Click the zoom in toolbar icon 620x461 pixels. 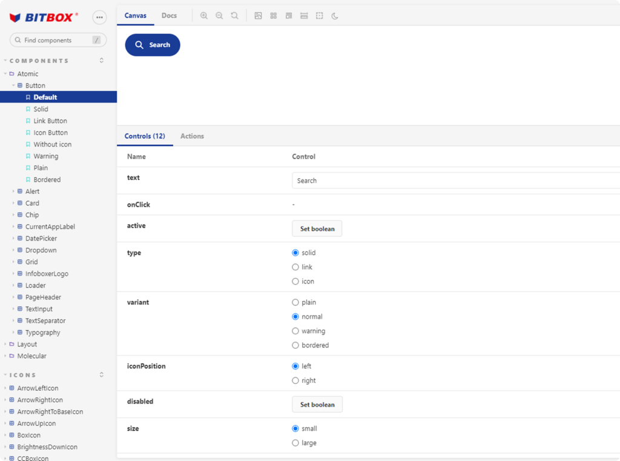pyautogui.click(x=204, y=16)
